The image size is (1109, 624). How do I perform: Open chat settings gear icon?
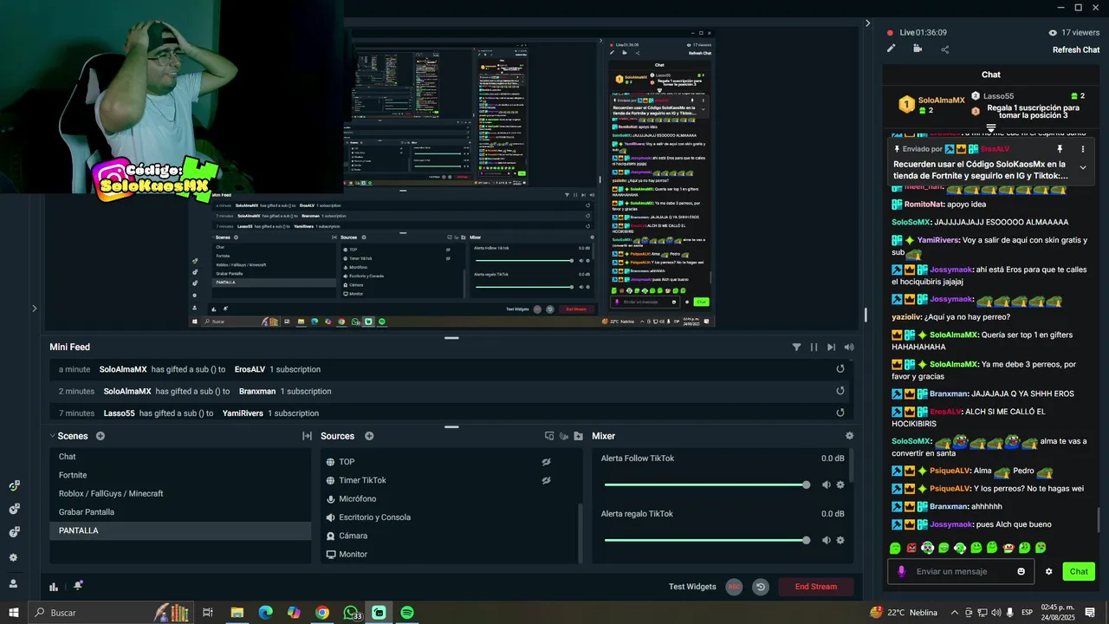pyautogui.click(x=1049, y=571)
